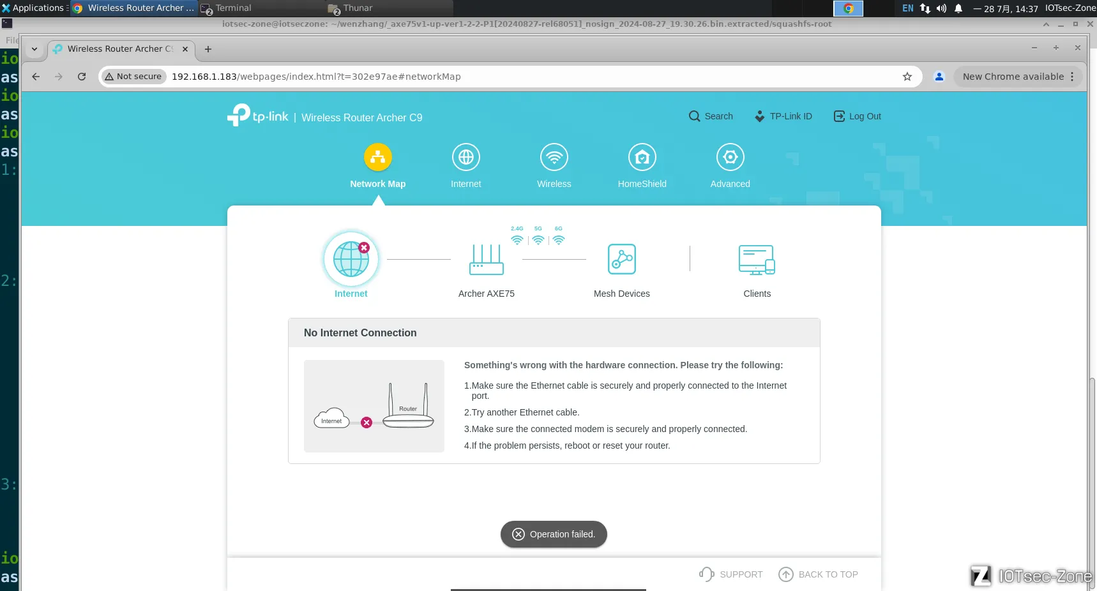This screenshot has width=1097, height=591.
Task: Bookmark this page with star icon
Action: pyautogui.click(x=907, y=77)
